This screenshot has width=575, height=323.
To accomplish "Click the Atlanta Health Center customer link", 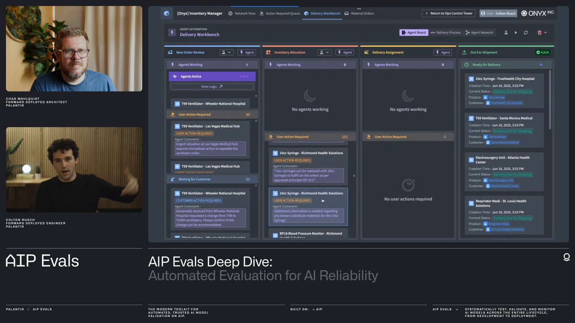I will tap(503, 186).
